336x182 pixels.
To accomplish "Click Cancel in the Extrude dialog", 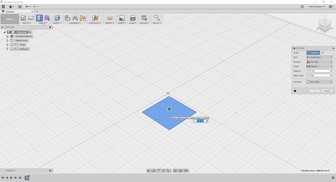I will pyautogui.click(x=327, y=91).
